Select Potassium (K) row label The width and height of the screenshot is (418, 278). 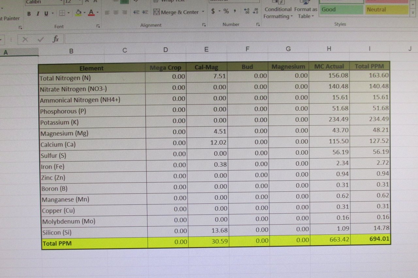pos(93,122)
